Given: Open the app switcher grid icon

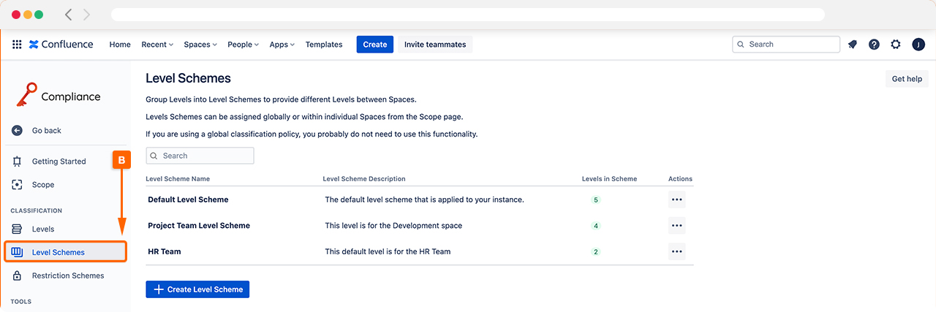Looking at the screenshot, I should 17,45.
